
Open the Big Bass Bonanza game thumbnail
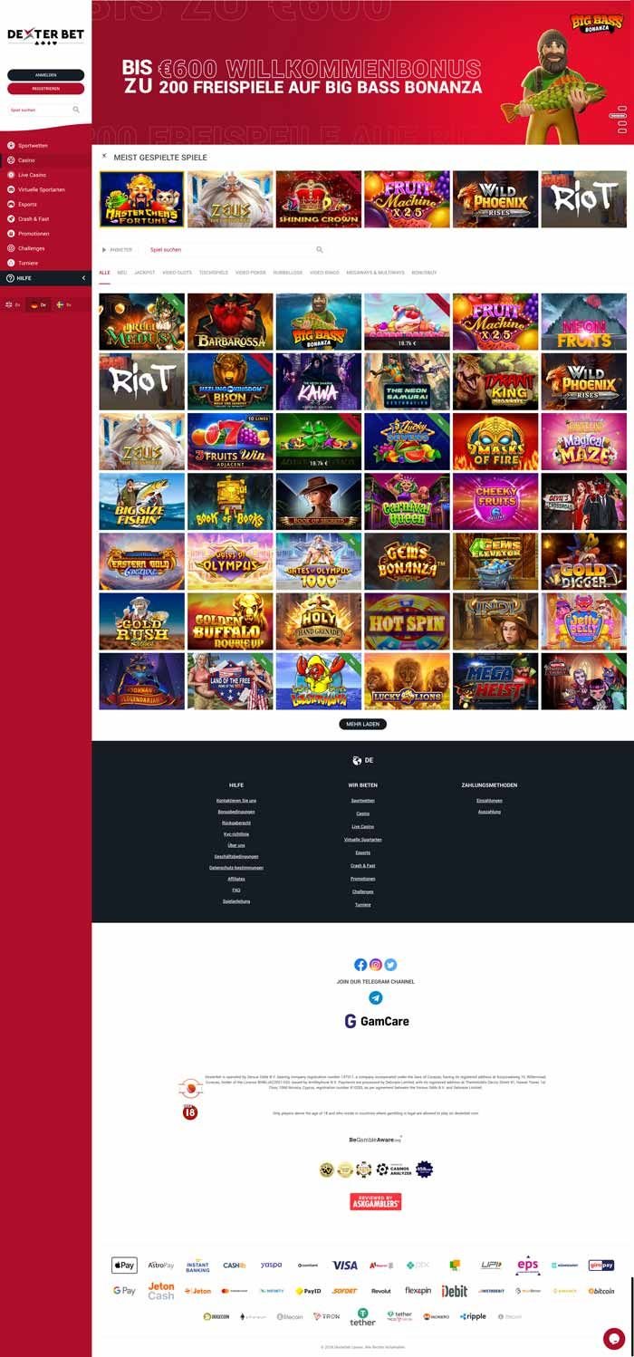click(x=318, y=322)
